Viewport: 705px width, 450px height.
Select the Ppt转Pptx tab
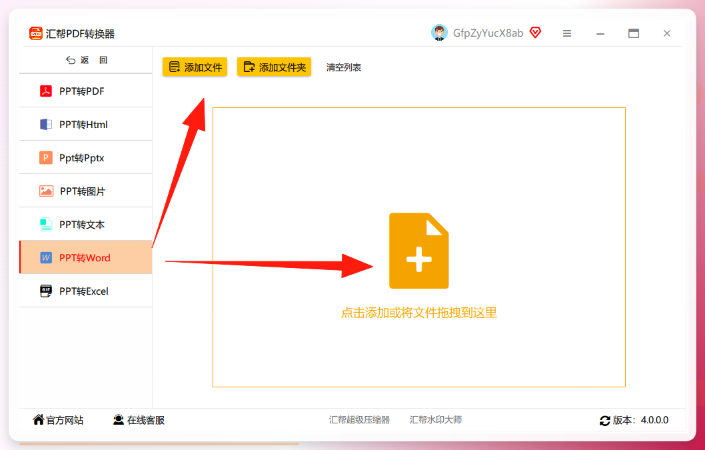[85, 157]
